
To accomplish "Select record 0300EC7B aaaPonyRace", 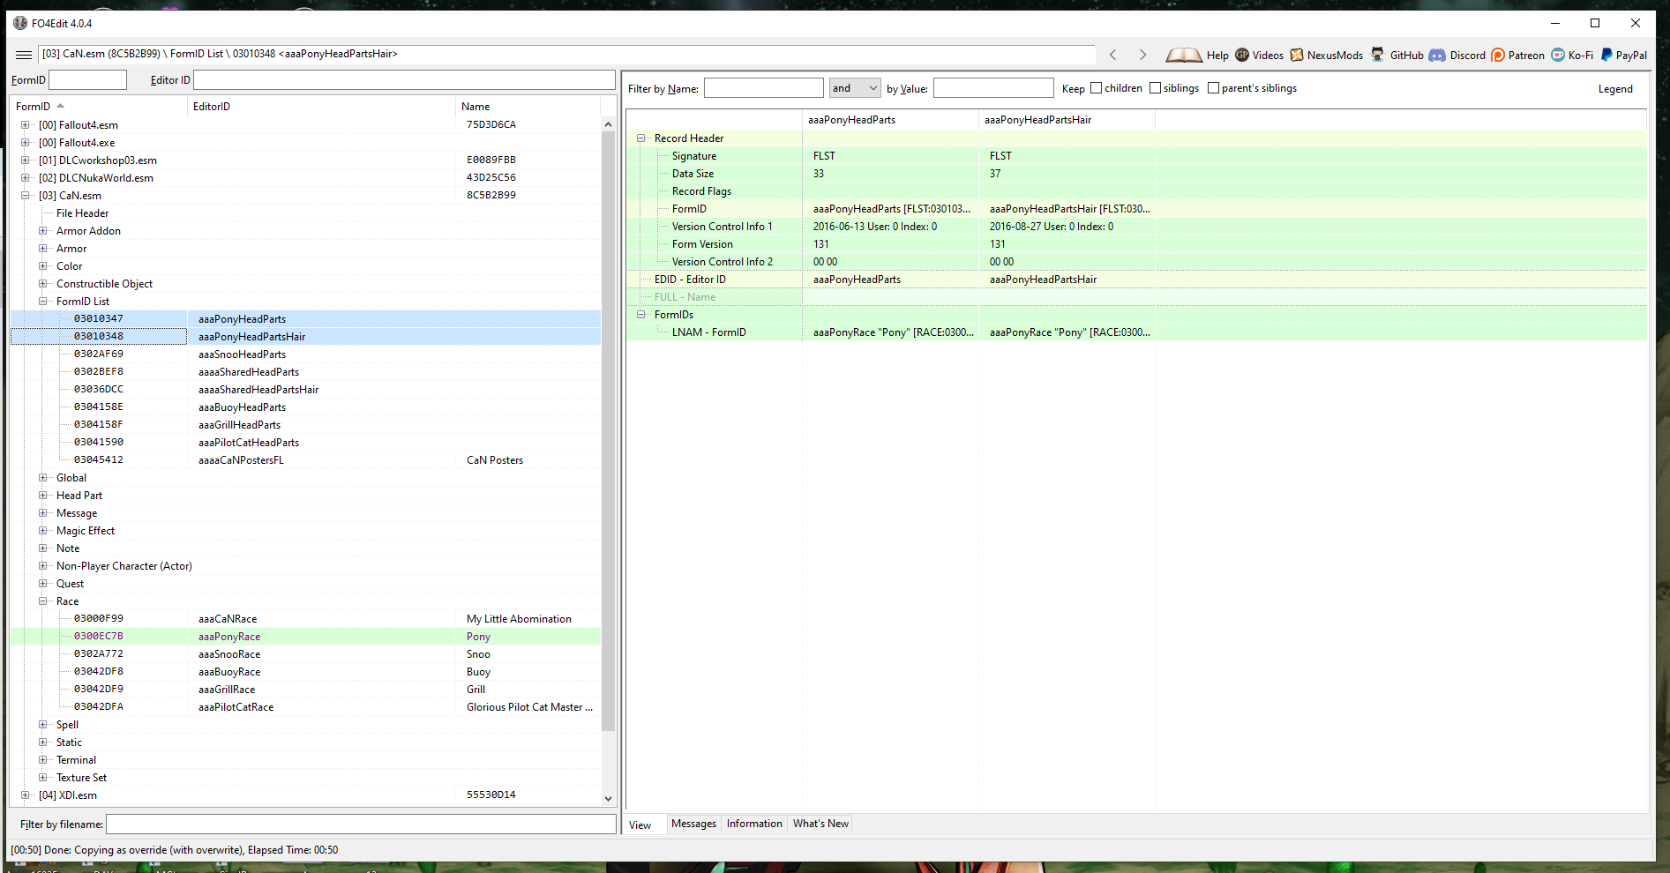I will (x=305, y=637).
